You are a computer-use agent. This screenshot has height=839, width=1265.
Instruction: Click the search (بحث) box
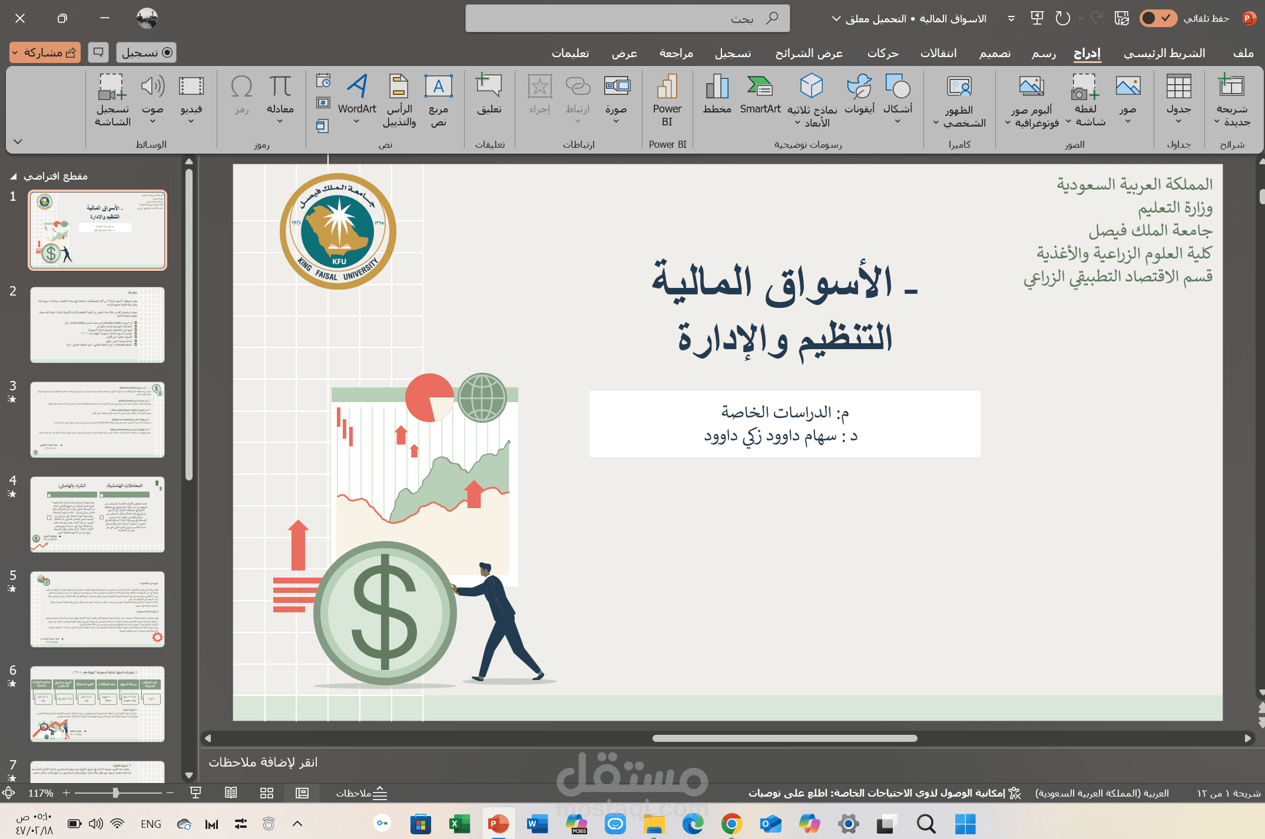[628, 18]
